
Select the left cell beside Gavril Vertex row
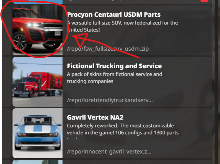point(7,133)
